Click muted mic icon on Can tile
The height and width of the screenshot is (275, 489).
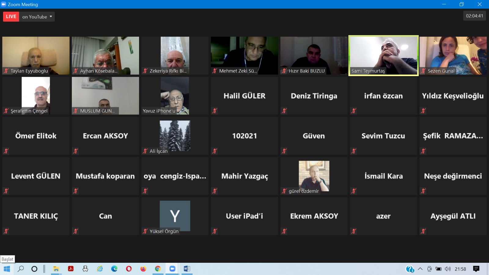(x=76, y=231)
